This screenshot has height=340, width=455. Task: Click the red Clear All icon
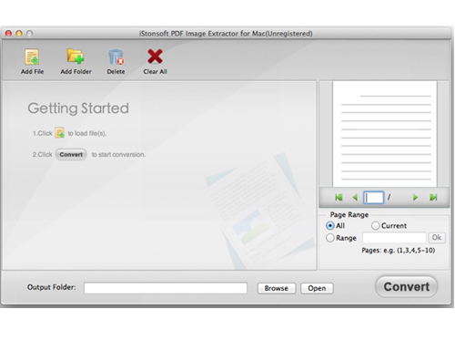155,57
